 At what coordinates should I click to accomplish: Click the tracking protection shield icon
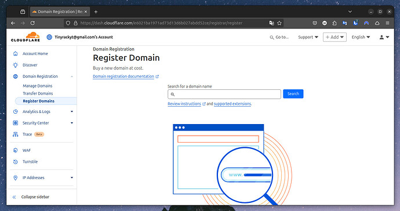tap(68, 23)
